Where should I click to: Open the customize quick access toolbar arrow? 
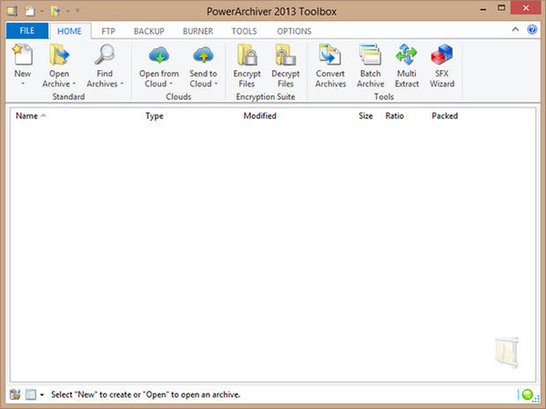coord(77,11)
